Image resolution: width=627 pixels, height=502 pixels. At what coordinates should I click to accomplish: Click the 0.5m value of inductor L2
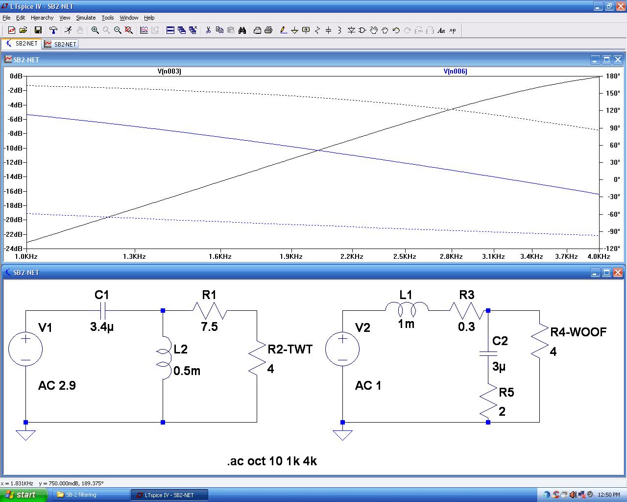187,371
